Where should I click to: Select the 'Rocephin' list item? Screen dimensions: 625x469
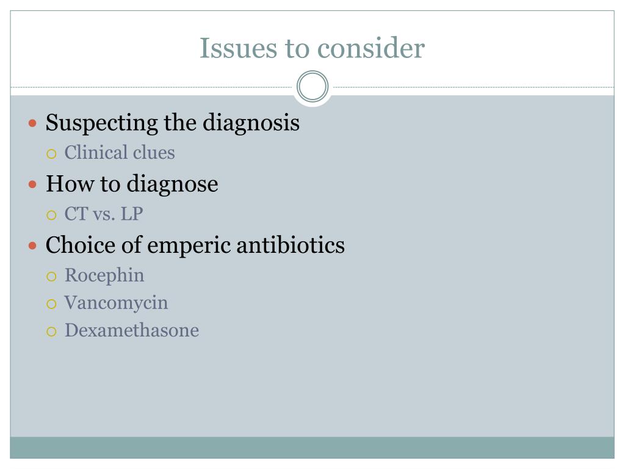pyautogui.click(x=104, y=275)
